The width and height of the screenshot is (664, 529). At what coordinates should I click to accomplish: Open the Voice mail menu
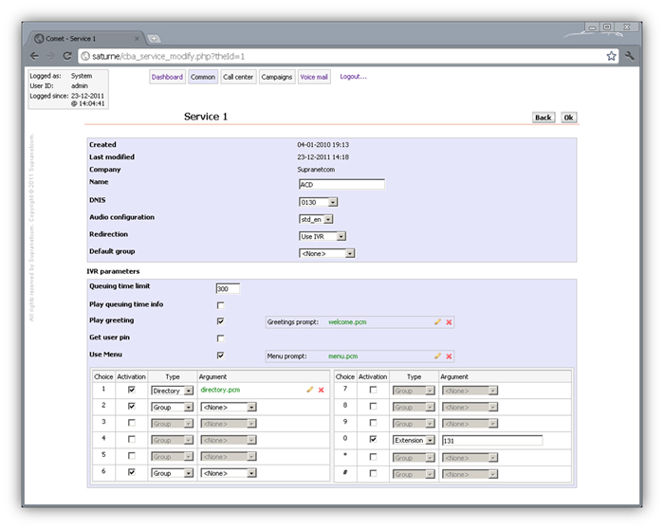(x=314, y=77)
